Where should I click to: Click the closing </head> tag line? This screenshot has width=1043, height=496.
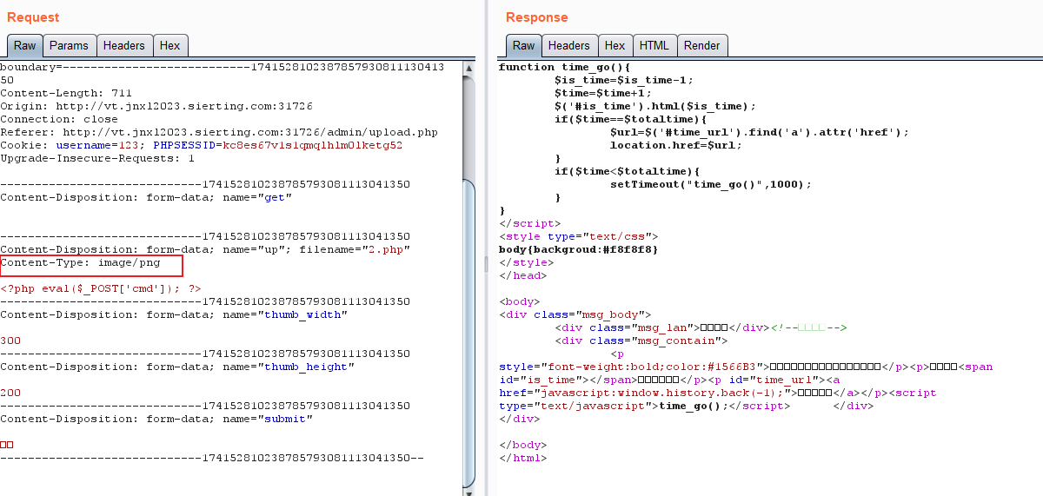(x=523, y=275)
